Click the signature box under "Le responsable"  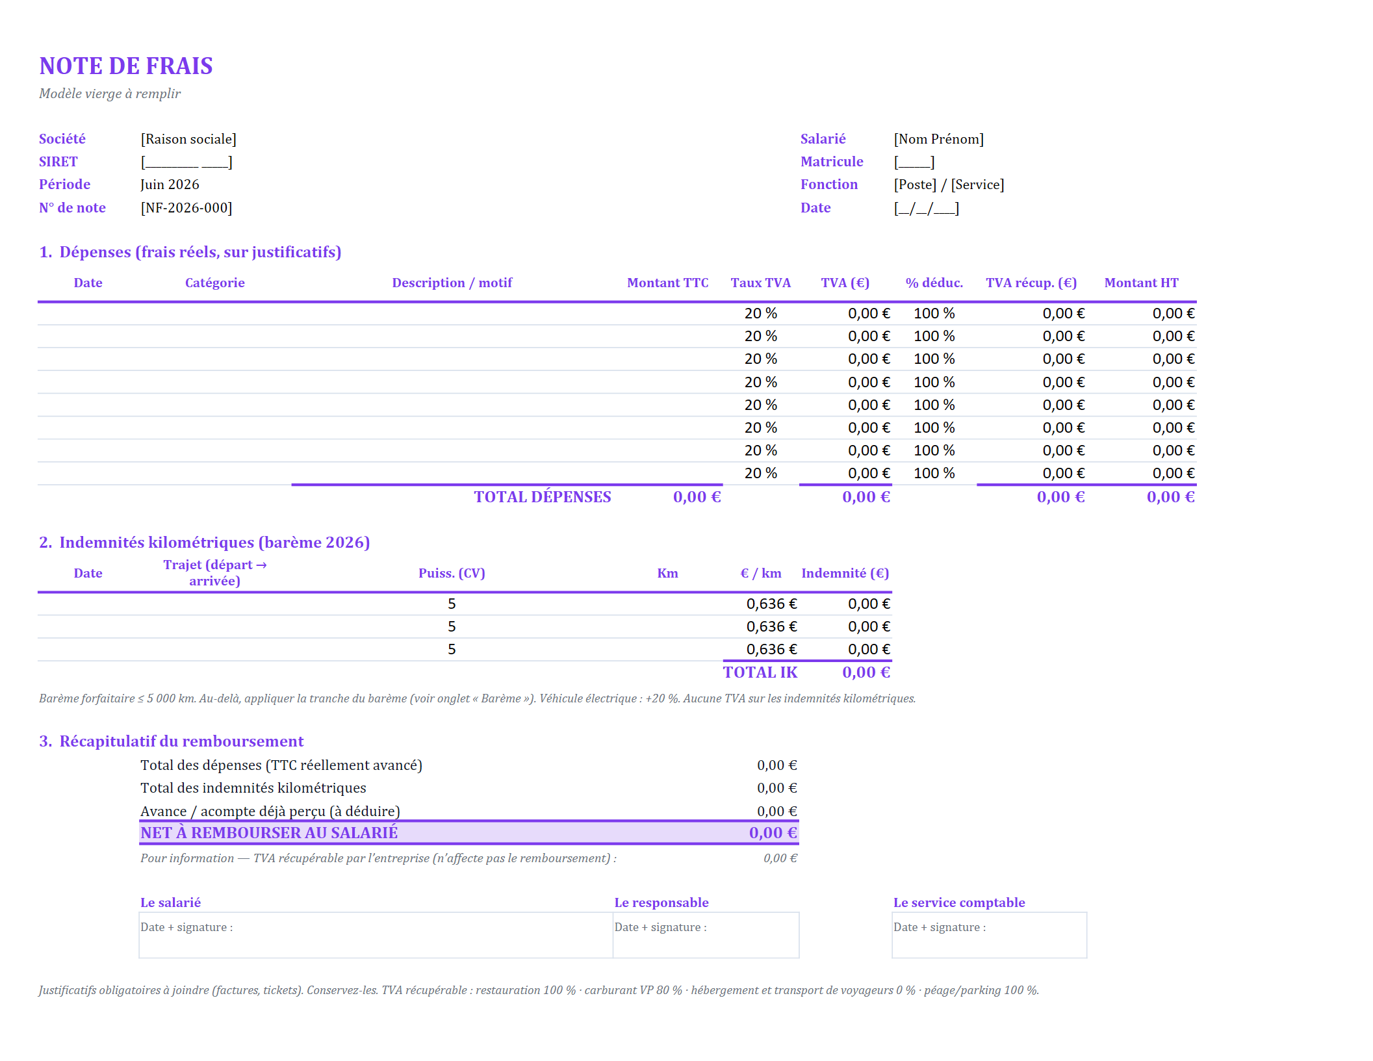click(x=706, y=935)
